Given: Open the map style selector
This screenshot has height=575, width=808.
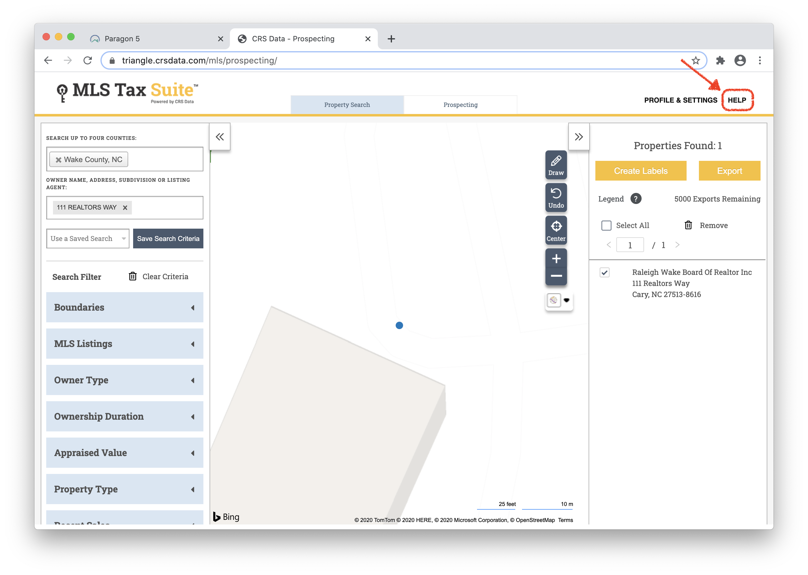Looking at the screenshot, I should click(559, 301).
